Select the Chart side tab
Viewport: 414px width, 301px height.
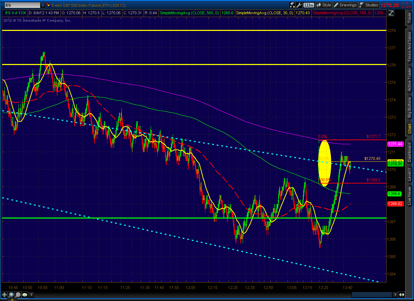(409, 129)
